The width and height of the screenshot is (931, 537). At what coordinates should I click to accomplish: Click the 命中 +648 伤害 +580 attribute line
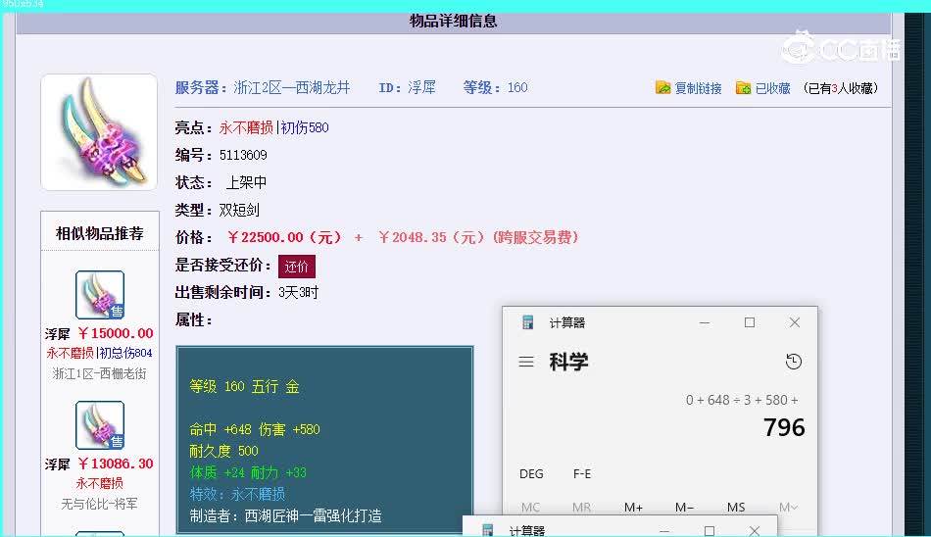pos(255,429)
